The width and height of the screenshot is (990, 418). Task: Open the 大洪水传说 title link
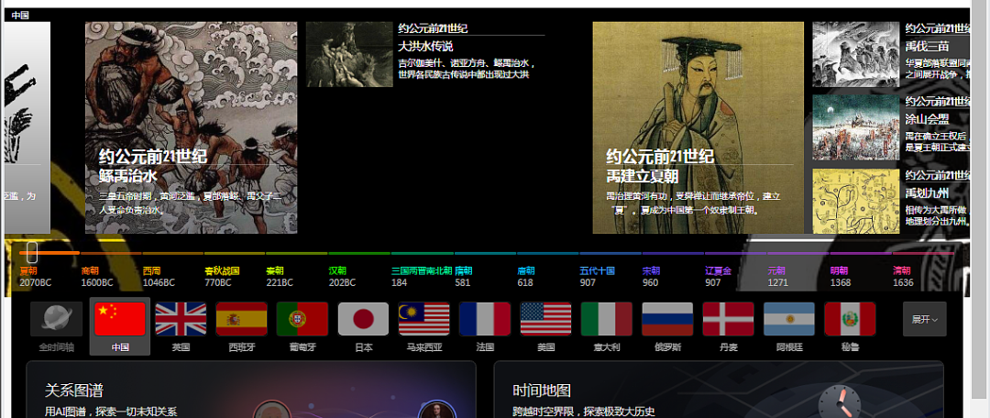(425, 46)
